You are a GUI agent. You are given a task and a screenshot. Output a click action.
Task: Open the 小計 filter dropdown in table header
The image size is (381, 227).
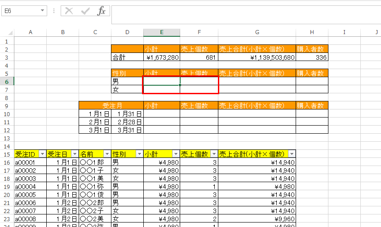[x=176, y=154]
